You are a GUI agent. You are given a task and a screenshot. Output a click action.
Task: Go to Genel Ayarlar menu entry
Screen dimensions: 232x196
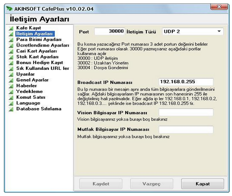point(32,80)
